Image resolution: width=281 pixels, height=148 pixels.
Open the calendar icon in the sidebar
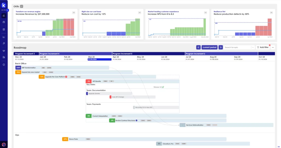4,29
